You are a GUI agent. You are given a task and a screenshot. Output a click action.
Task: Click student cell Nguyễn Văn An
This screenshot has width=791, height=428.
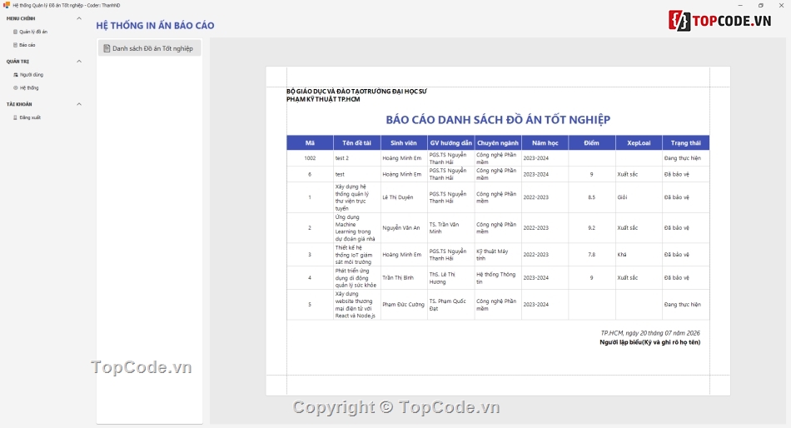click(404, 228)
